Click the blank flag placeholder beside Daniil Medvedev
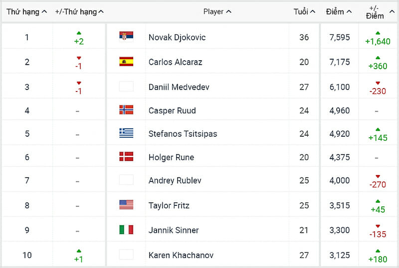This screenshot has width=399, height=268. (126, 86)
